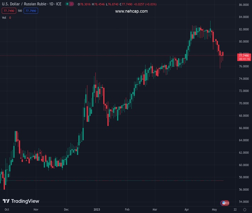Click the 2023 label on the time axis
Image resolution: width=252 pixels, height=213 pixels.
pos(97,210)
